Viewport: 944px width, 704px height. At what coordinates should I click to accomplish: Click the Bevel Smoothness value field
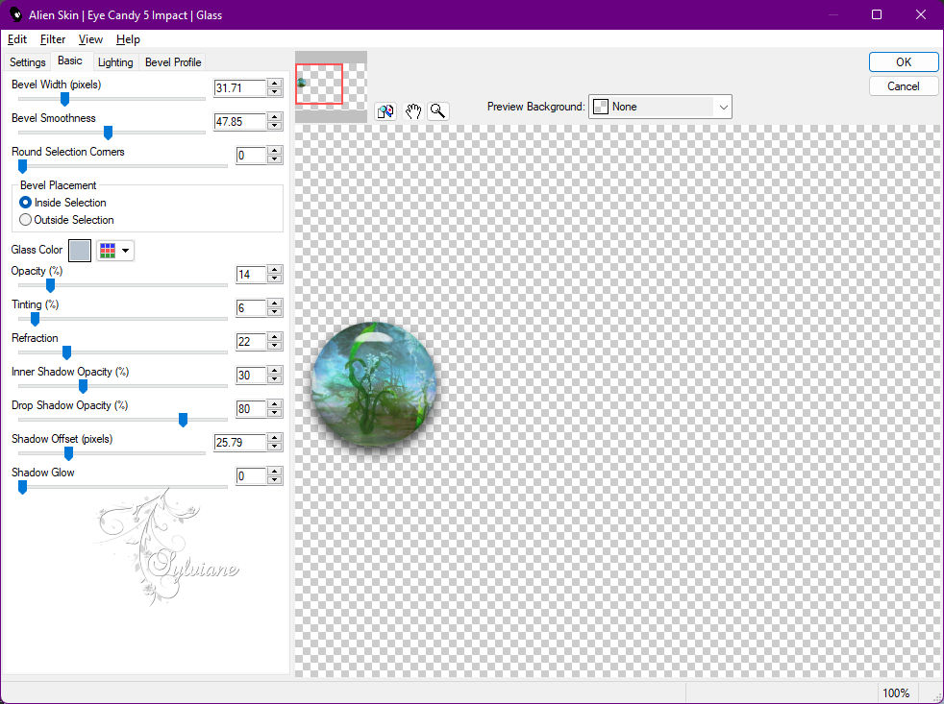click(x=239, y=122)
